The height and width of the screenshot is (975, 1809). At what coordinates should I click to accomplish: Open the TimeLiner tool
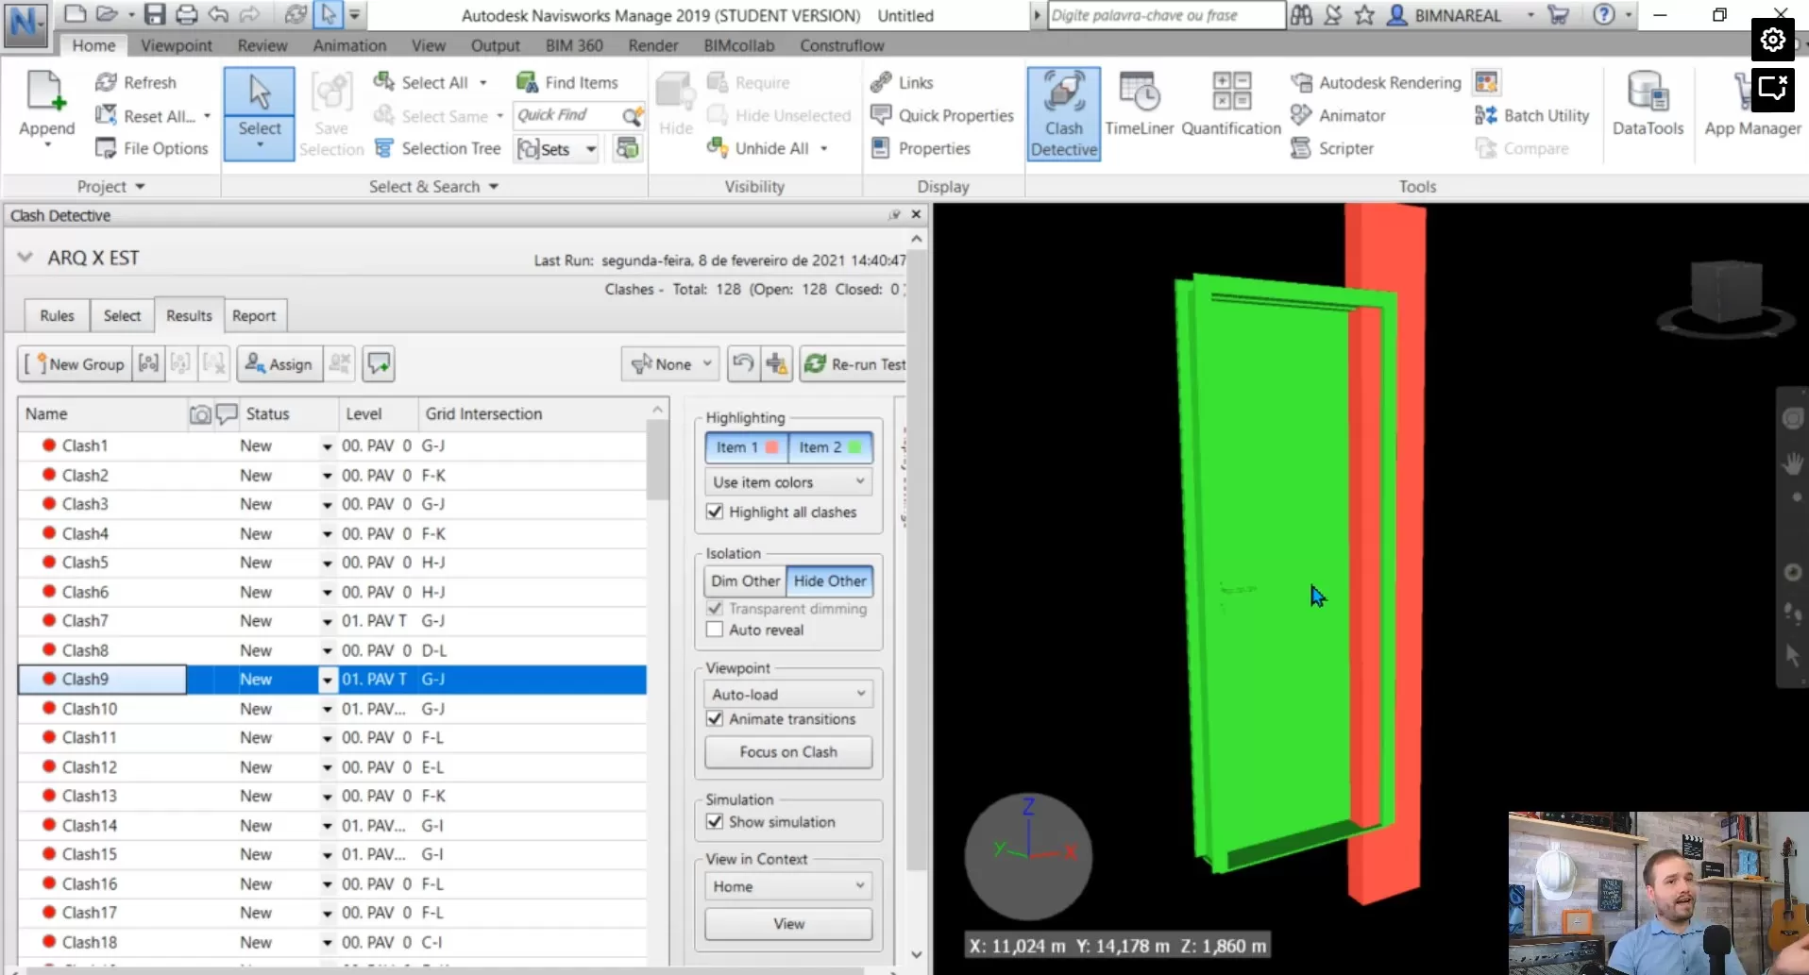pos(1140,104)
